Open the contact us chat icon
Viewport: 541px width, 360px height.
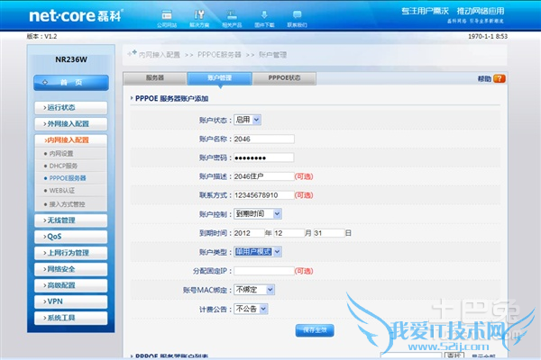coord(297,18)
